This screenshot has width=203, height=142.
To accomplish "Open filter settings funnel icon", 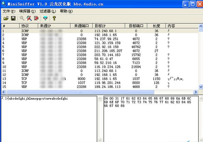I will pos(45,18).
